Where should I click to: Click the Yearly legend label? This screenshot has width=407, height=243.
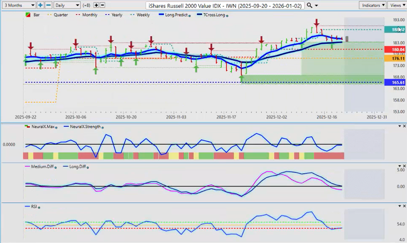(117, 15)
